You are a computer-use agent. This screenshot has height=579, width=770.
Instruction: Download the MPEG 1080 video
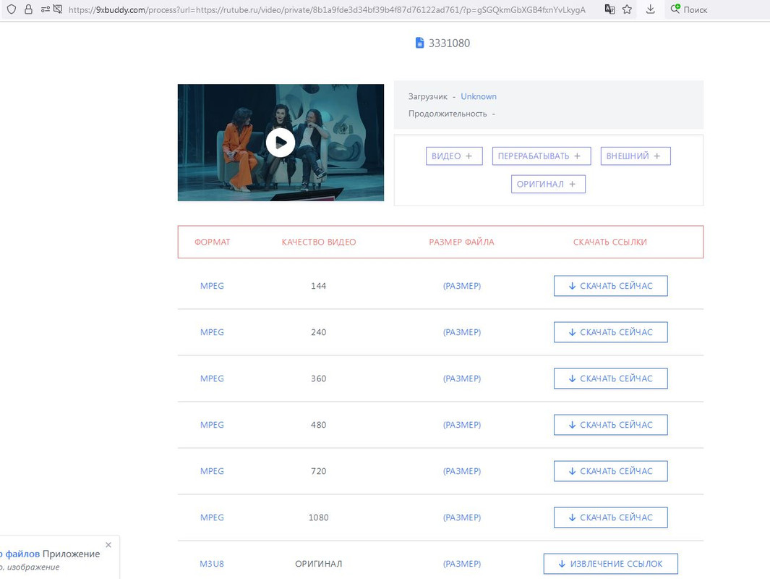tap(611, 517)
